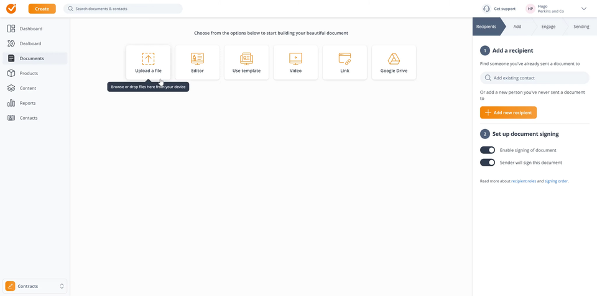Import from Google Drive icon
Viewport: 597px width, 296px height.
pyautogui.click(x=394, y=59)
